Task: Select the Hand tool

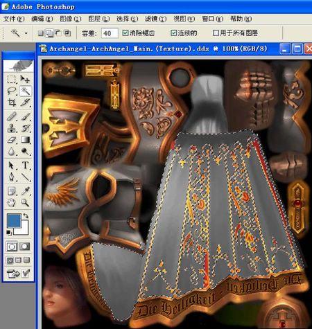Action: click(12, 203)
